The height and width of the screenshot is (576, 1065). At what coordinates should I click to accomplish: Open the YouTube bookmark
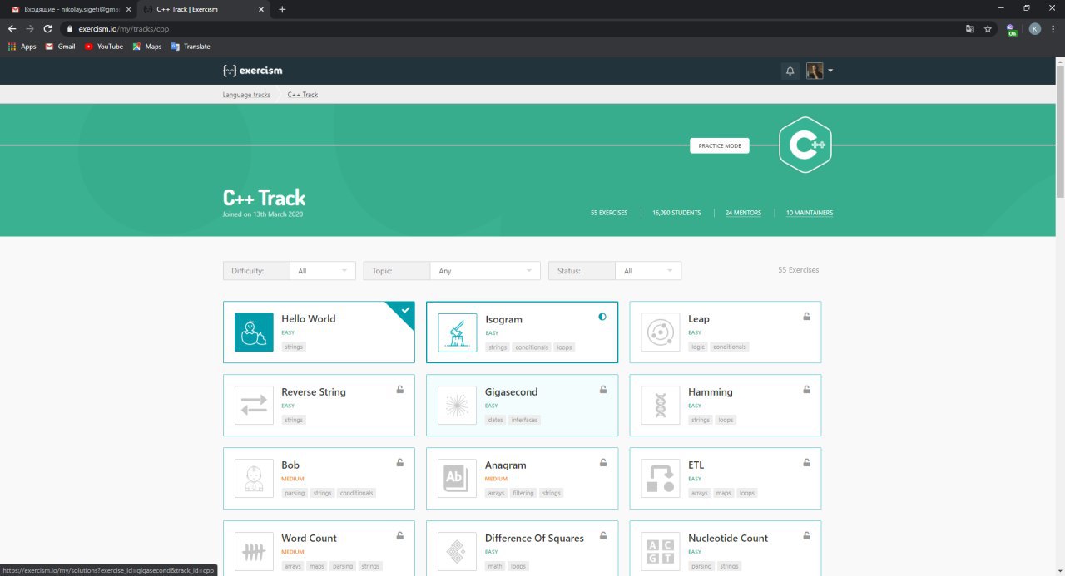[103, 47]
